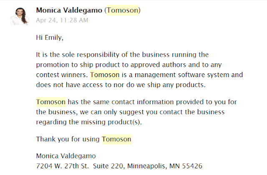Viewport: 267px width, 175px height.
Task: Click highlighted Tomoson in the header parentheses
Action: tap(122, 10)
